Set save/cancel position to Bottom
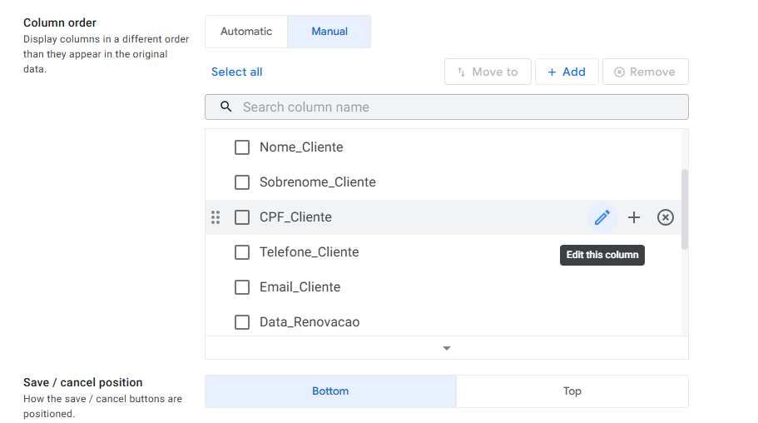This screenshot has width=758, height=423. (330, 391)
